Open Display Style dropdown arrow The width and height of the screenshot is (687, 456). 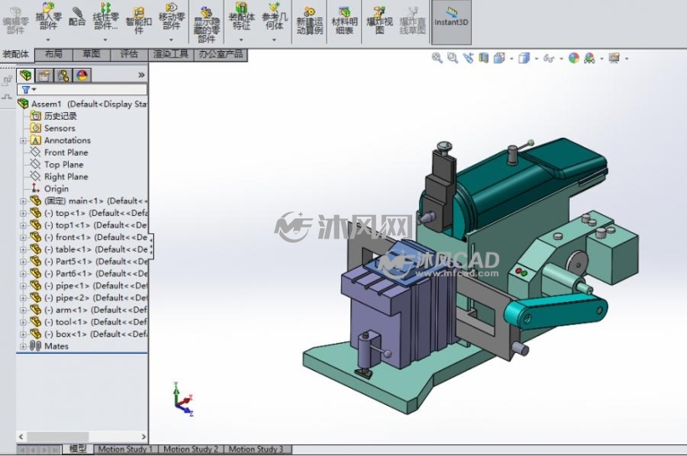(536, 59)
